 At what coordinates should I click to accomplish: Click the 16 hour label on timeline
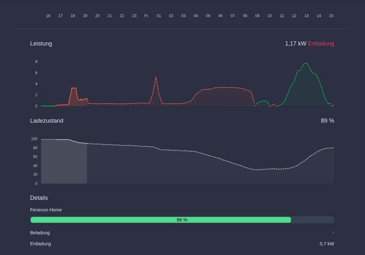click(48, 16)
